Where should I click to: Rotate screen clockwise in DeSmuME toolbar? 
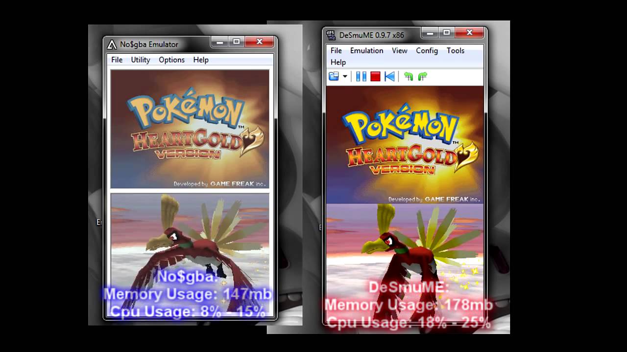point(422,76)
